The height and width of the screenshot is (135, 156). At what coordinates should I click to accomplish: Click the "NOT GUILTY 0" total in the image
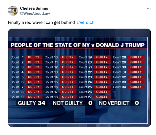(x=72, y=103)
